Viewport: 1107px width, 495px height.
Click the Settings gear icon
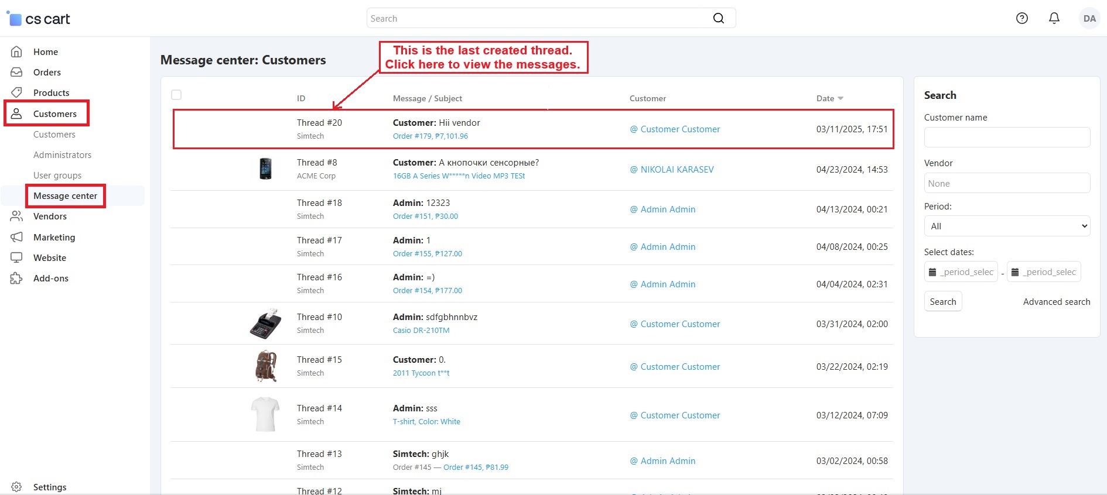tap(16, 487)
